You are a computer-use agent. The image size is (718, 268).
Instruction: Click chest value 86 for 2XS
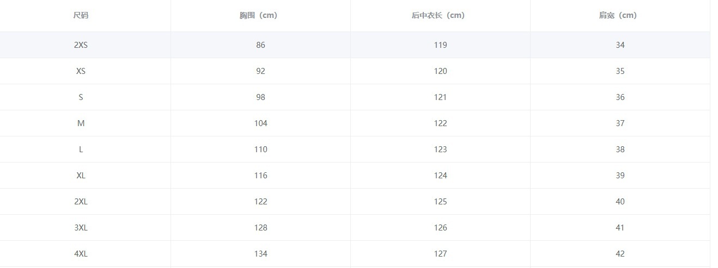pyautogui.click(x=260, y=45)
